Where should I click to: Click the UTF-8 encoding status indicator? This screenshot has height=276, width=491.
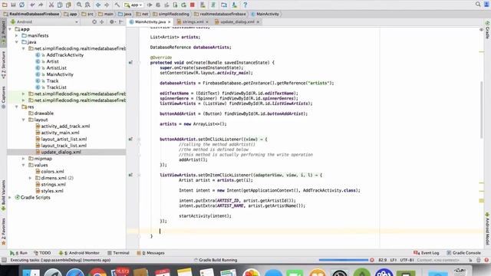click(x=407, y=260)
